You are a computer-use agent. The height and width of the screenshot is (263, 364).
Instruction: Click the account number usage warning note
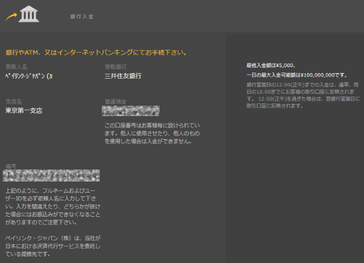pos(152,133)
